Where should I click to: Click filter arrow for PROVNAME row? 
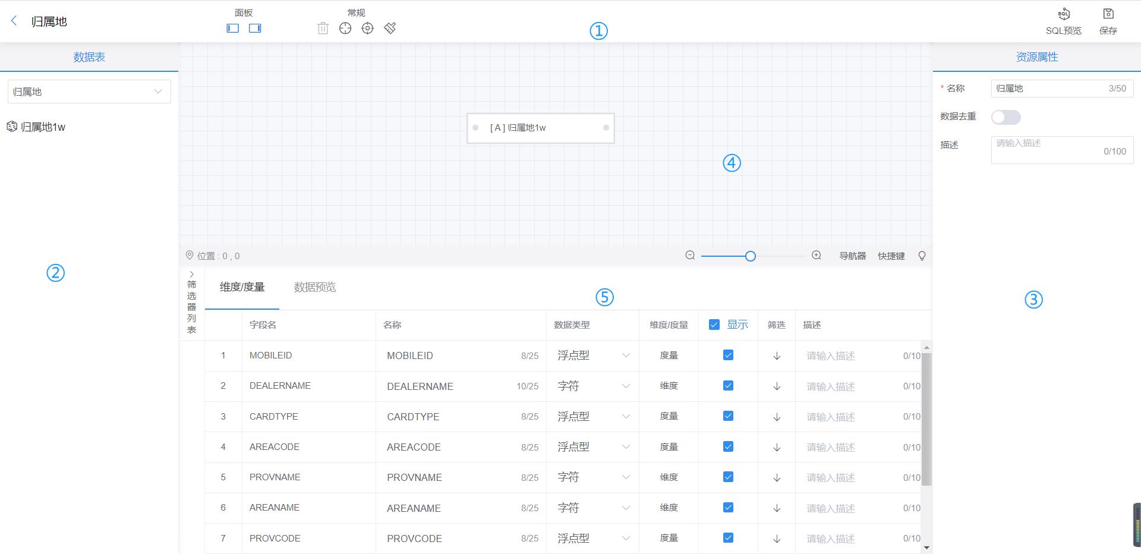[777, 478]
